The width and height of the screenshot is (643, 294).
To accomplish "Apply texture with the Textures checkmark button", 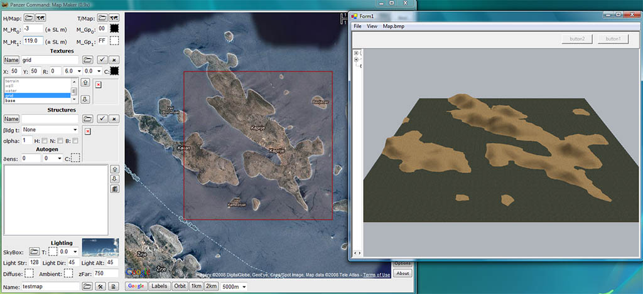I will click(x=101, y=60).
